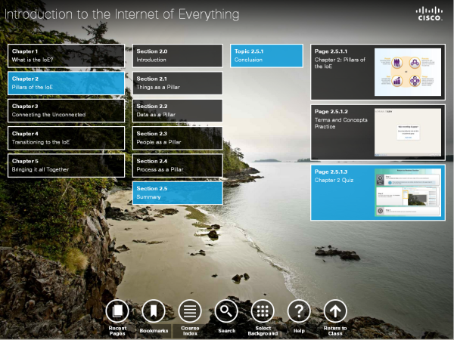Open the Course Index icon

pyautogui.click(x=189, y=311)
